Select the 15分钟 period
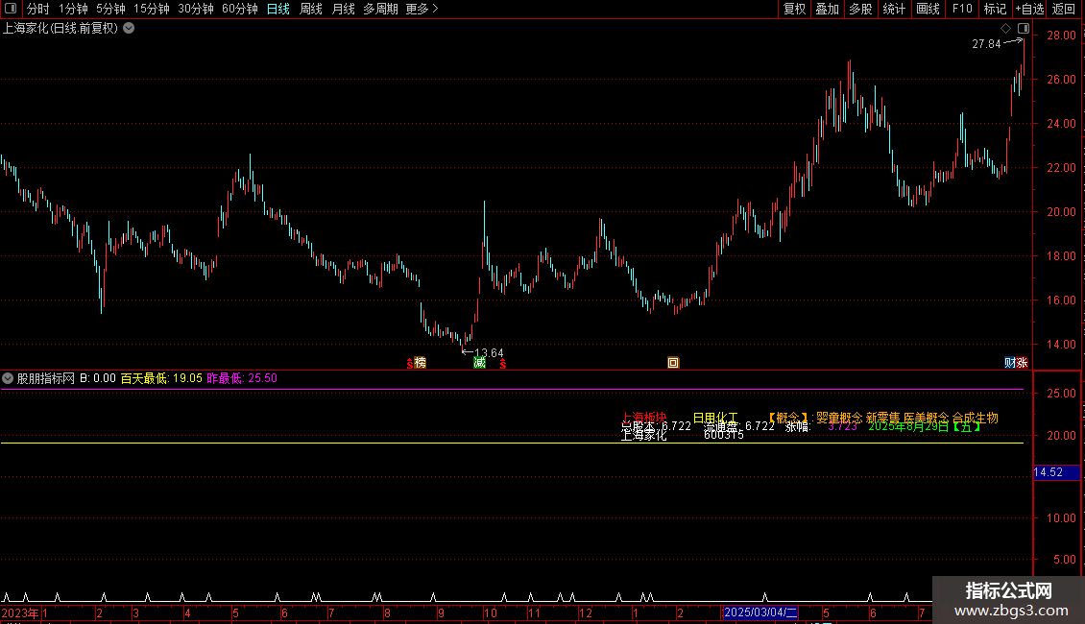Image resolution: width=1085 pixels, height=624 pixels. click(x=151, y=9)
